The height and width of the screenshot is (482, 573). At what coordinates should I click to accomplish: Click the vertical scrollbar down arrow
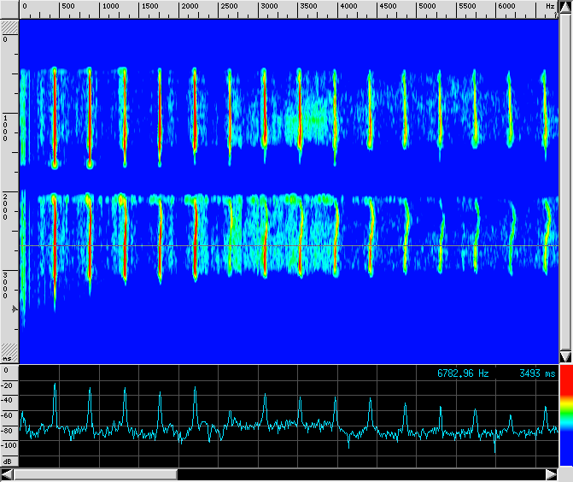(x=565, y=356)
